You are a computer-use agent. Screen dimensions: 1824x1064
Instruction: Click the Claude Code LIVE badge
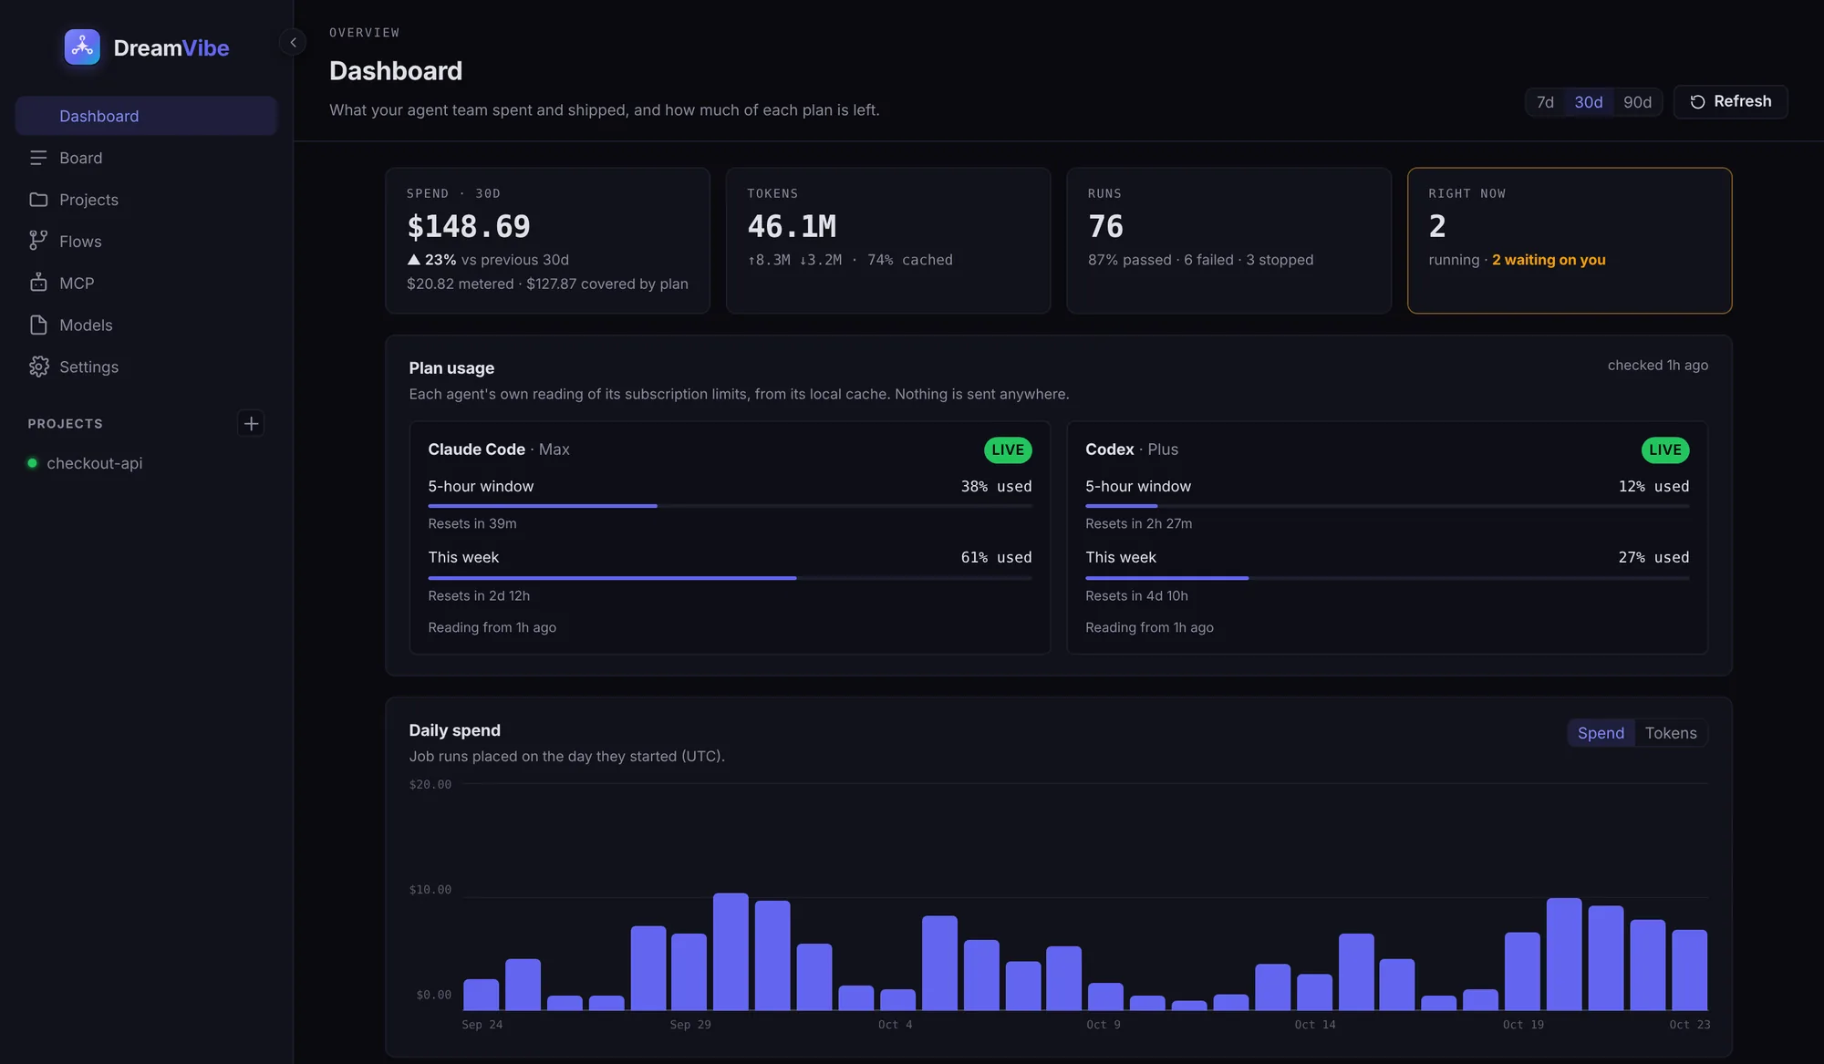tap(1008, 449)
